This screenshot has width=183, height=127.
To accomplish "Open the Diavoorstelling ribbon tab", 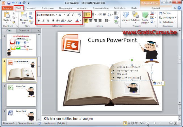I will tap(101, 8).
